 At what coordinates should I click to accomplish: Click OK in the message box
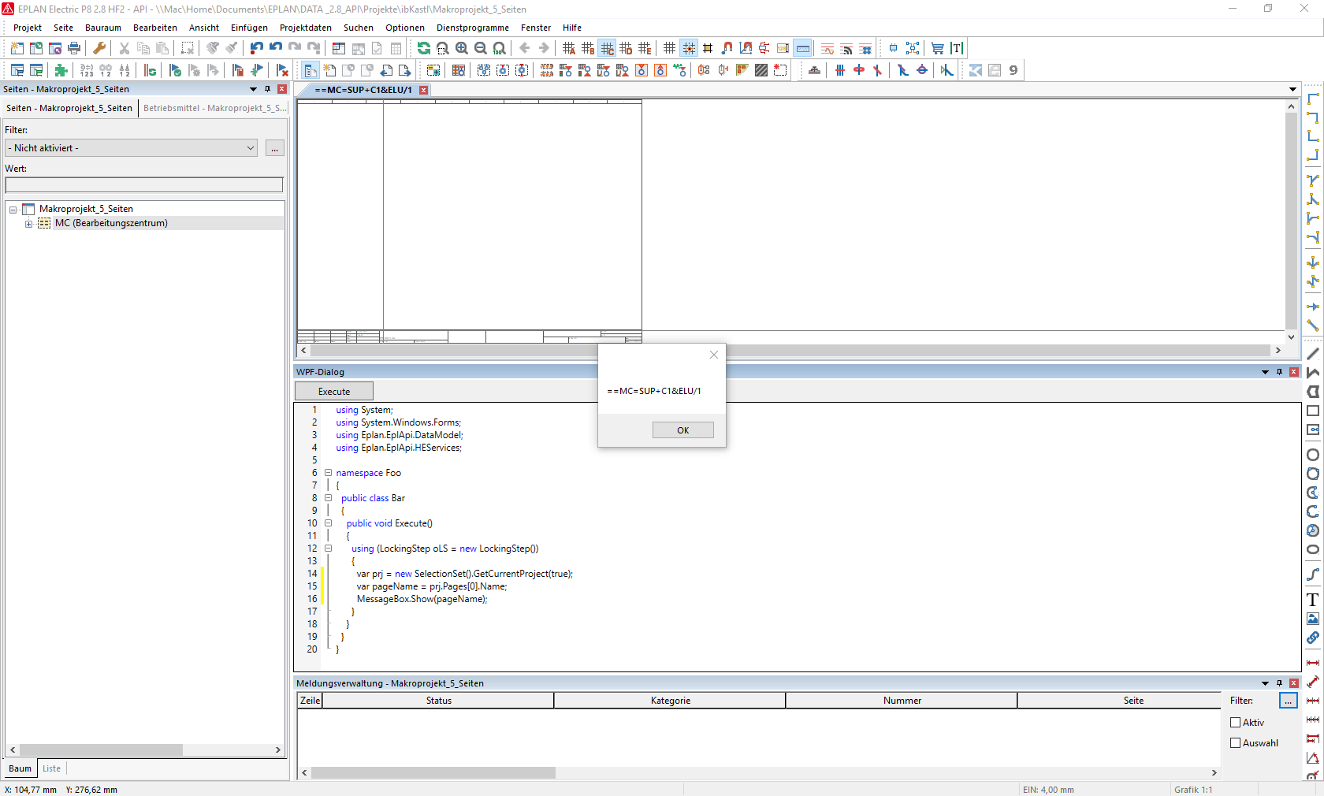683,430
